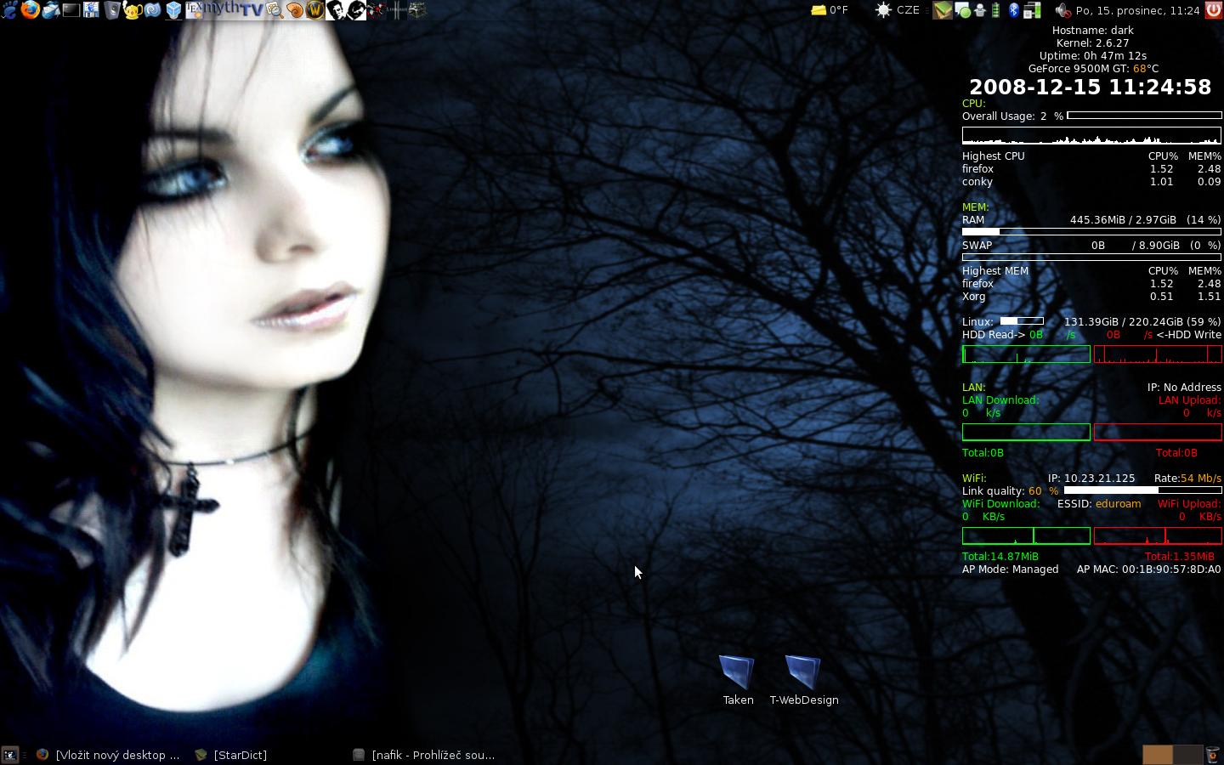
Task: Open the calendar from the clock applet
Action: [x=1138, y=10]
